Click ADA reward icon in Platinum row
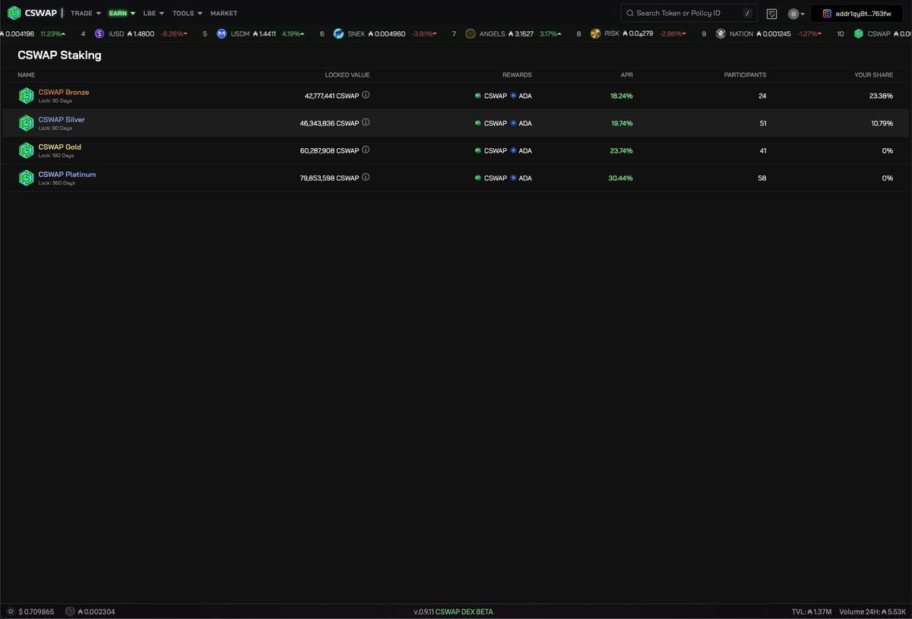This screenshot has height=619, width=912. coord(514,178)
